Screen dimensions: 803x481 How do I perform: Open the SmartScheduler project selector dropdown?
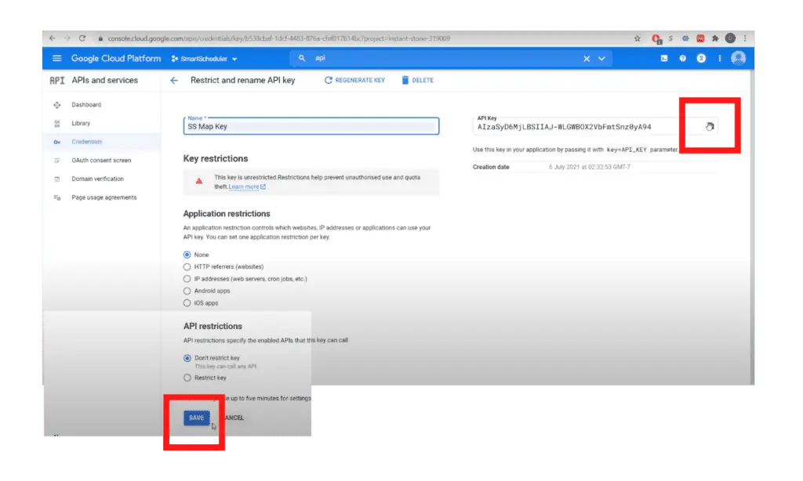click(x=204, y=59)
